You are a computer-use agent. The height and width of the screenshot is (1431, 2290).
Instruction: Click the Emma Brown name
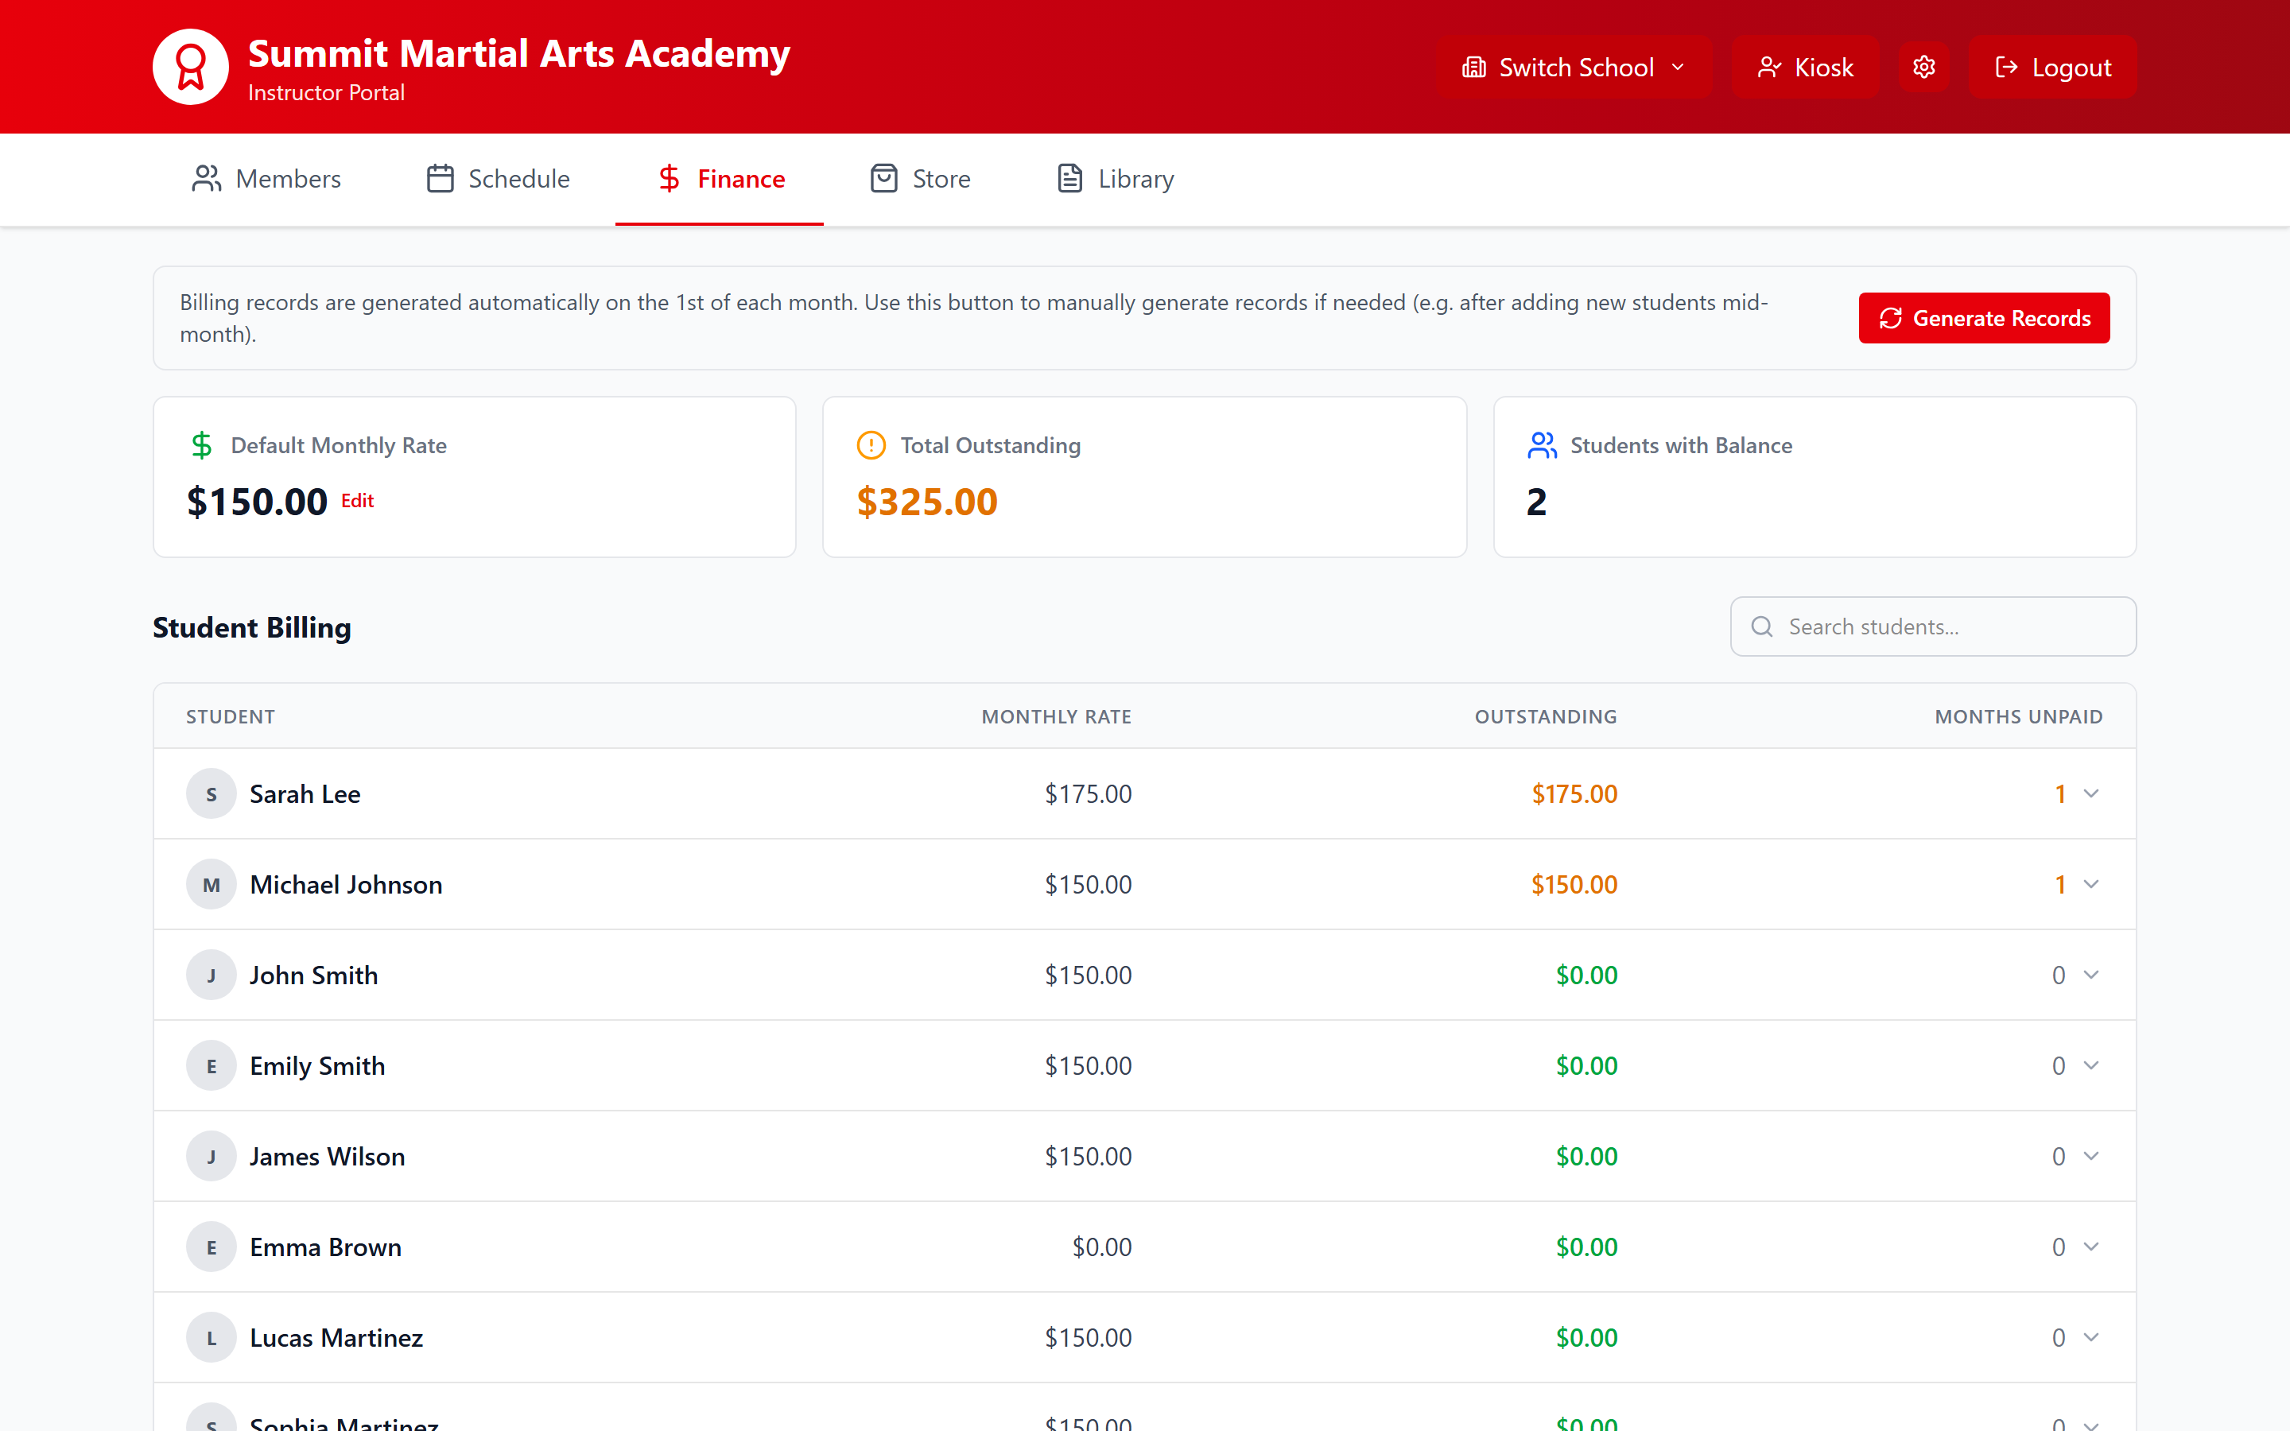[x=325, y=1247]
